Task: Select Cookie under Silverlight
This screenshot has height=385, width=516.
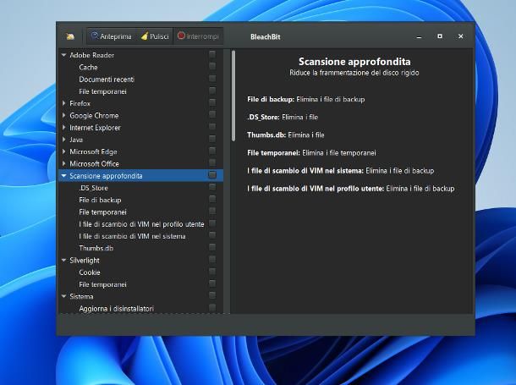Action: [x=141, y=272]
